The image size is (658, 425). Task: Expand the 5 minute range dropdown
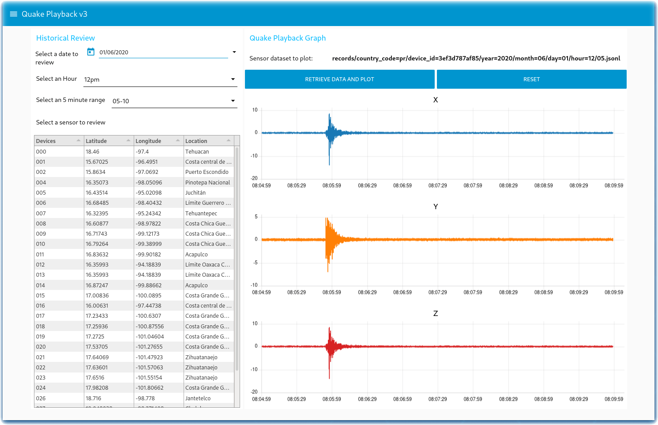[x=174, y=101]
